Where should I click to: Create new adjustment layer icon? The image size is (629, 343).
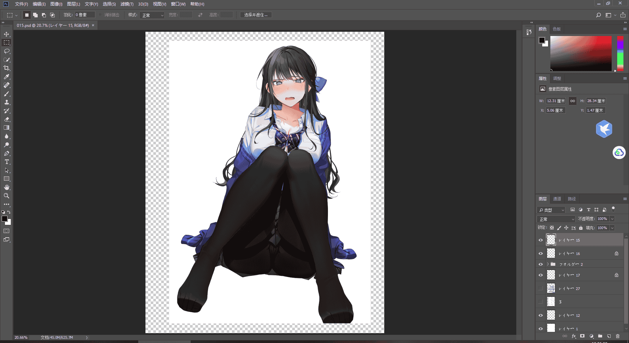(x=591, y=336)
